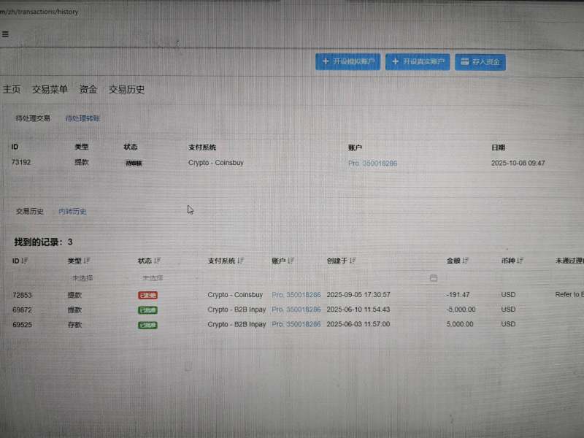The height and width of the screenshot is (438, 584).
Task: Click the amount -191.47
Action: pos(458,295)
